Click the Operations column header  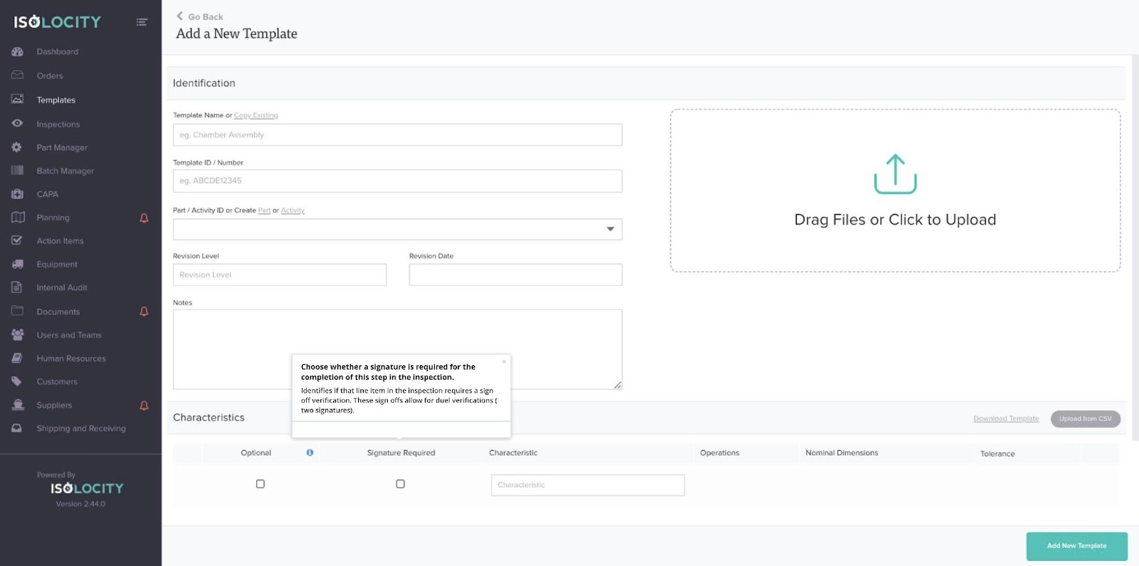(x=720, y=453)
